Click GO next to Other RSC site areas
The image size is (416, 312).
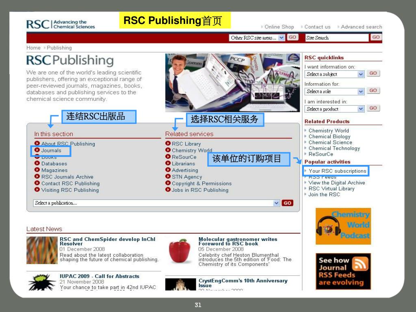click(292, 37)
